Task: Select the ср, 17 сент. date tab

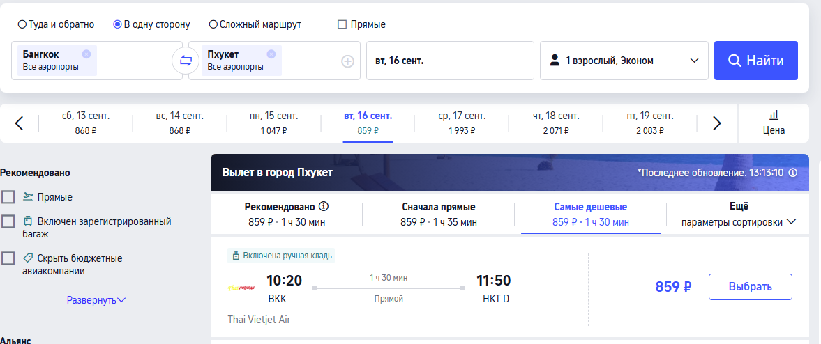Action: point(462,123)
